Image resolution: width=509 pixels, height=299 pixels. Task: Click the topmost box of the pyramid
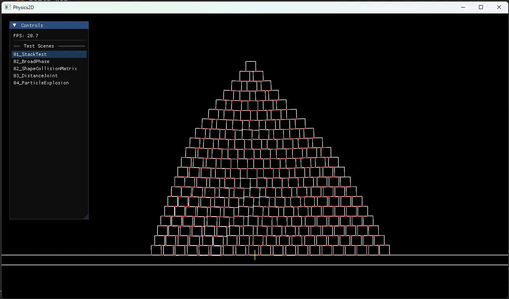pos(251,66)
